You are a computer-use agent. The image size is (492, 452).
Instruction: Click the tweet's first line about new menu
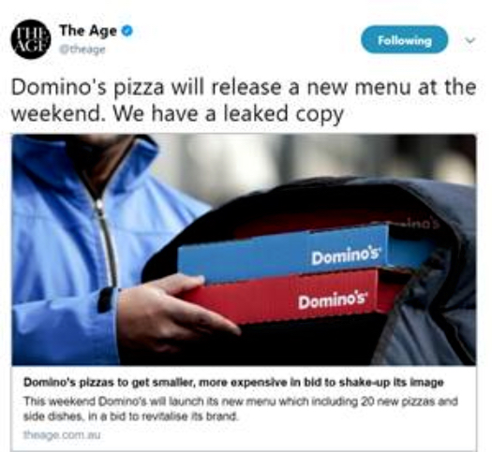coord(244,87)
